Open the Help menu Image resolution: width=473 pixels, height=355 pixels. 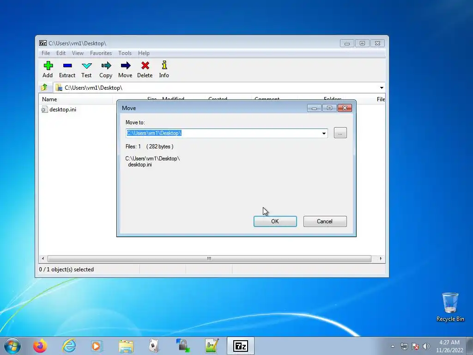tap(144, 53)
